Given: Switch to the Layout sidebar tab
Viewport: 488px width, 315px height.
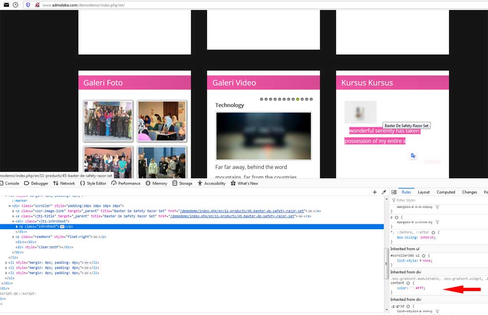Looking at the screenshot, I should point(424,192).
